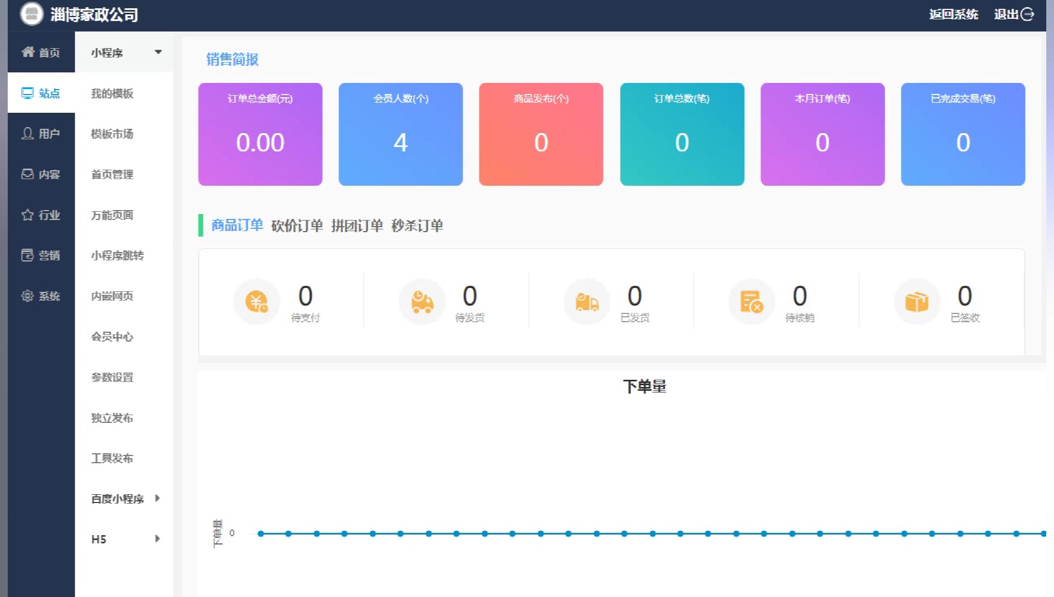1054x597 pixels.
Task: Click the monitor icon for 站点
Action: 28,93
